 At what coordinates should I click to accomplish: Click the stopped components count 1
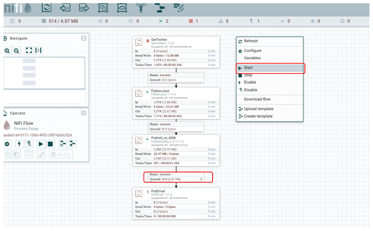tap(193, 21)
